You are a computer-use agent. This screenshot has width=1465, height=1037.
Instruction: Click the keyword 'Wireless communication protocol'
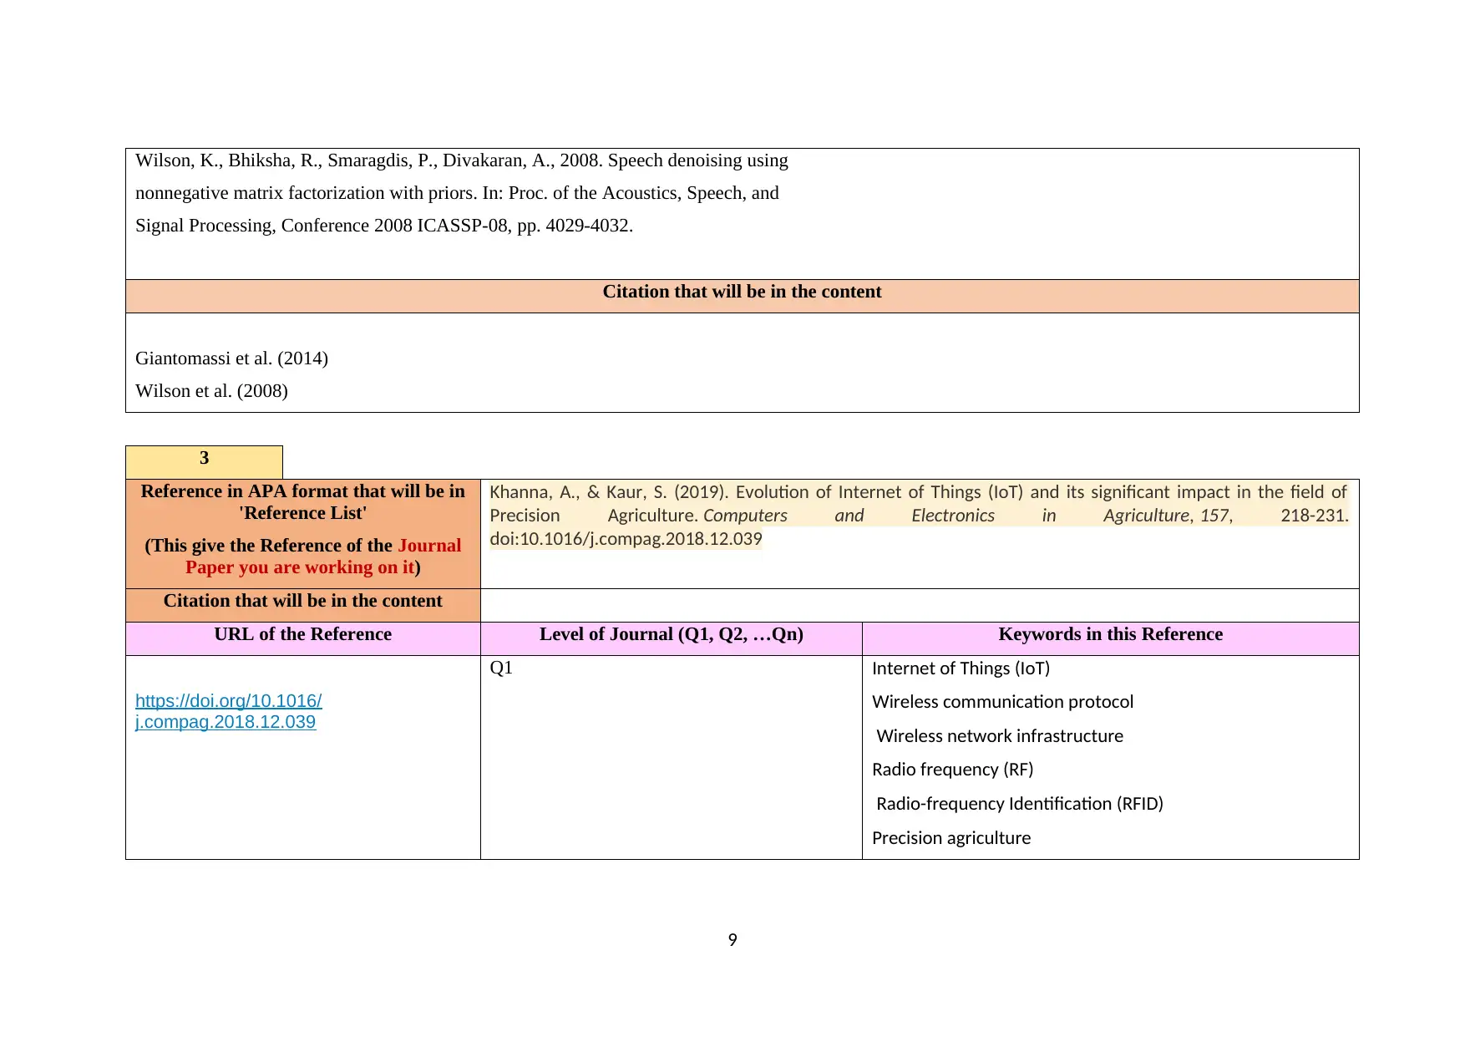coord(1002,702)
